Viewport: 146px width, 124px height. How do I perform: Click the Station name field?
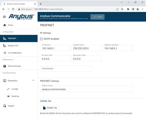pos(86,89)
